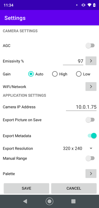This screenshot has height=208, width=99.
Task: Enable Manual Range switch
Action: point(90,158)
